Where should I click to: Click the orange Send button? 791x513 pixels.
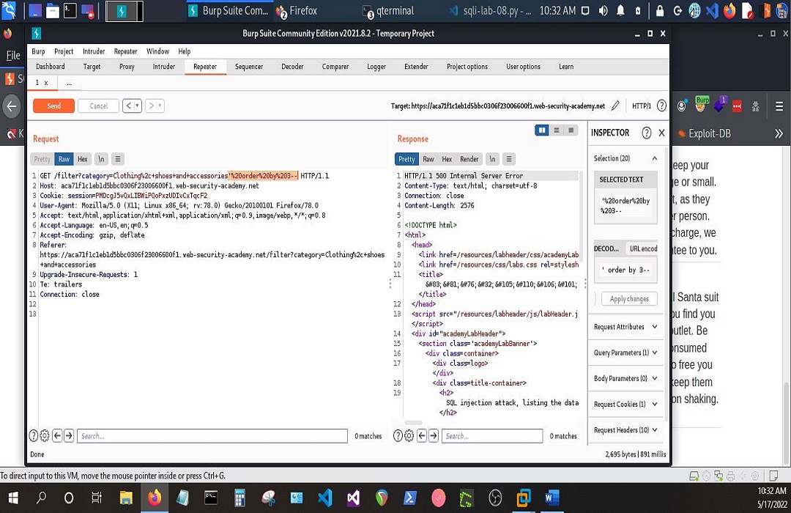(x=53, y=106)
